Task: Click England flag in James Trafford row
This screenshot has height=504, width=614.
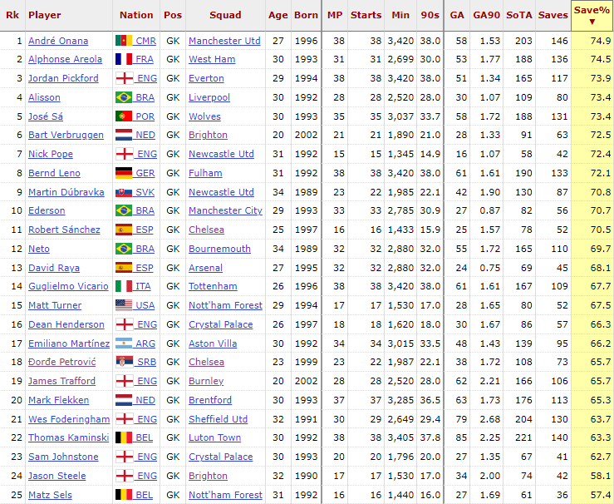Action: (125, 381)
